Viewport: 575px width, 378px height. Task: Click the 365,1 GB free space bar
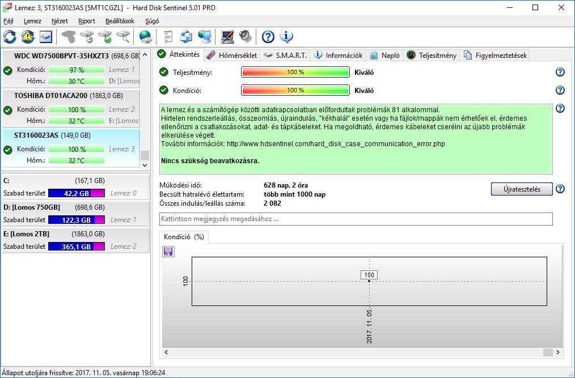[77, 247]
